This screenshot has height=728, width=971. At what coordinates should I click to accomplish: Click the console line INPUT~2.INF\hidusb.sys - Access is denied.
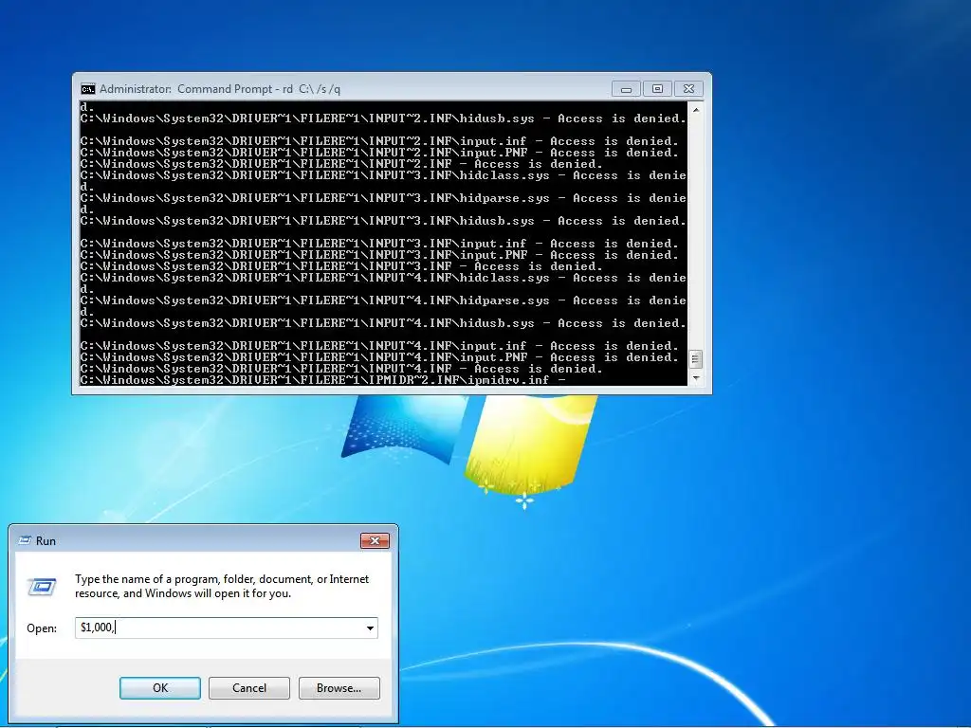(383, 118)
